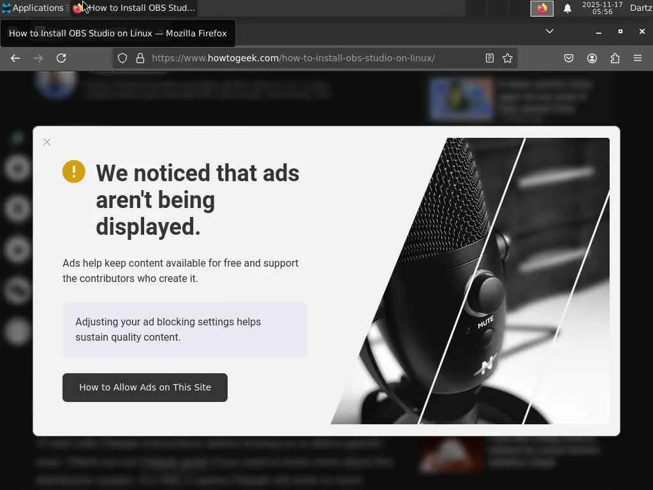Screen dimensions: 653x490
Task: Expand the list all tabs chevron
Action: click(550, 31)
